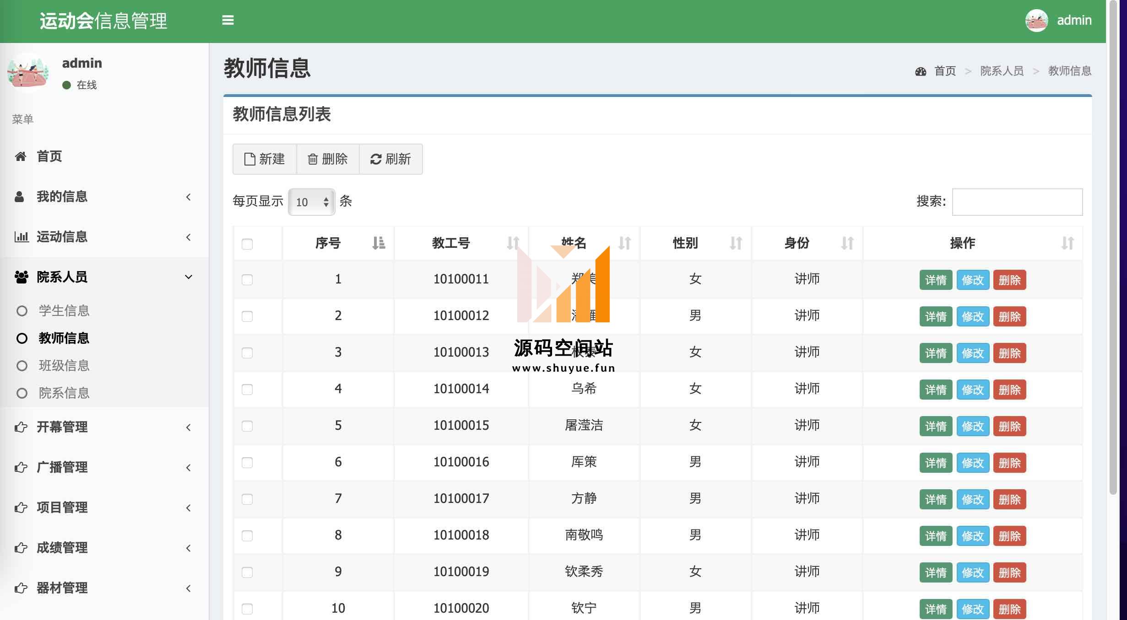
Task: Expand 运动信息 menu chevron
Action: pyautogui.click(x=188, y=237)
